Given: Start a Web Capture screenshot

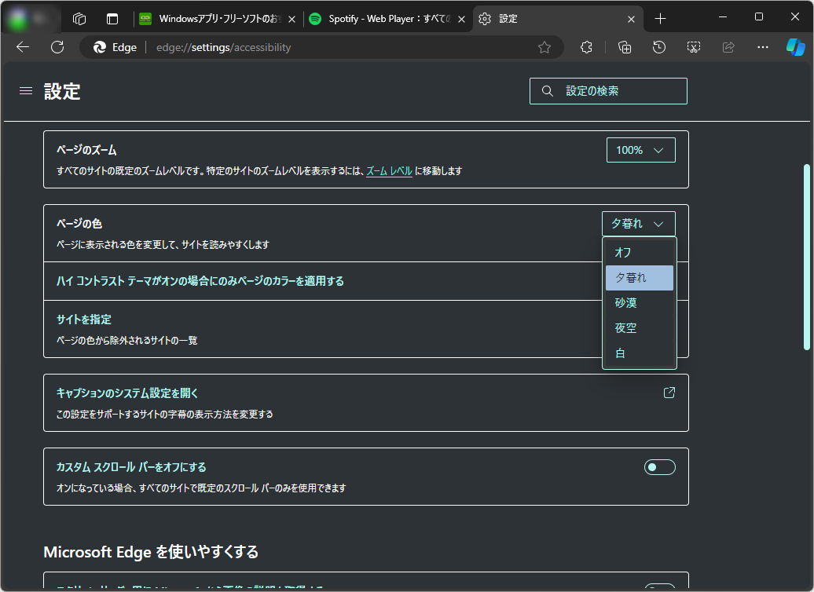Looking at the screenshot, I should point(693,47).
